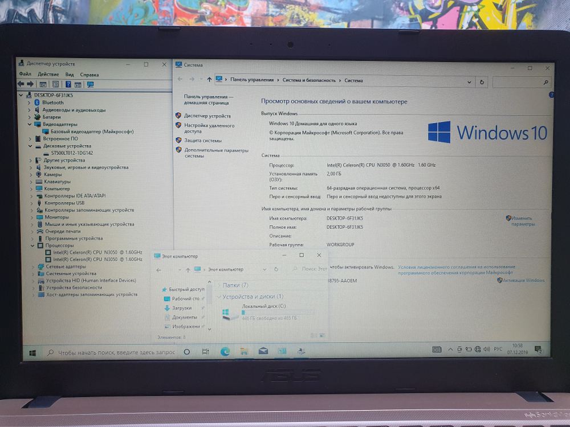Open the Система address bar dropdown arrow

click(469, 82)
